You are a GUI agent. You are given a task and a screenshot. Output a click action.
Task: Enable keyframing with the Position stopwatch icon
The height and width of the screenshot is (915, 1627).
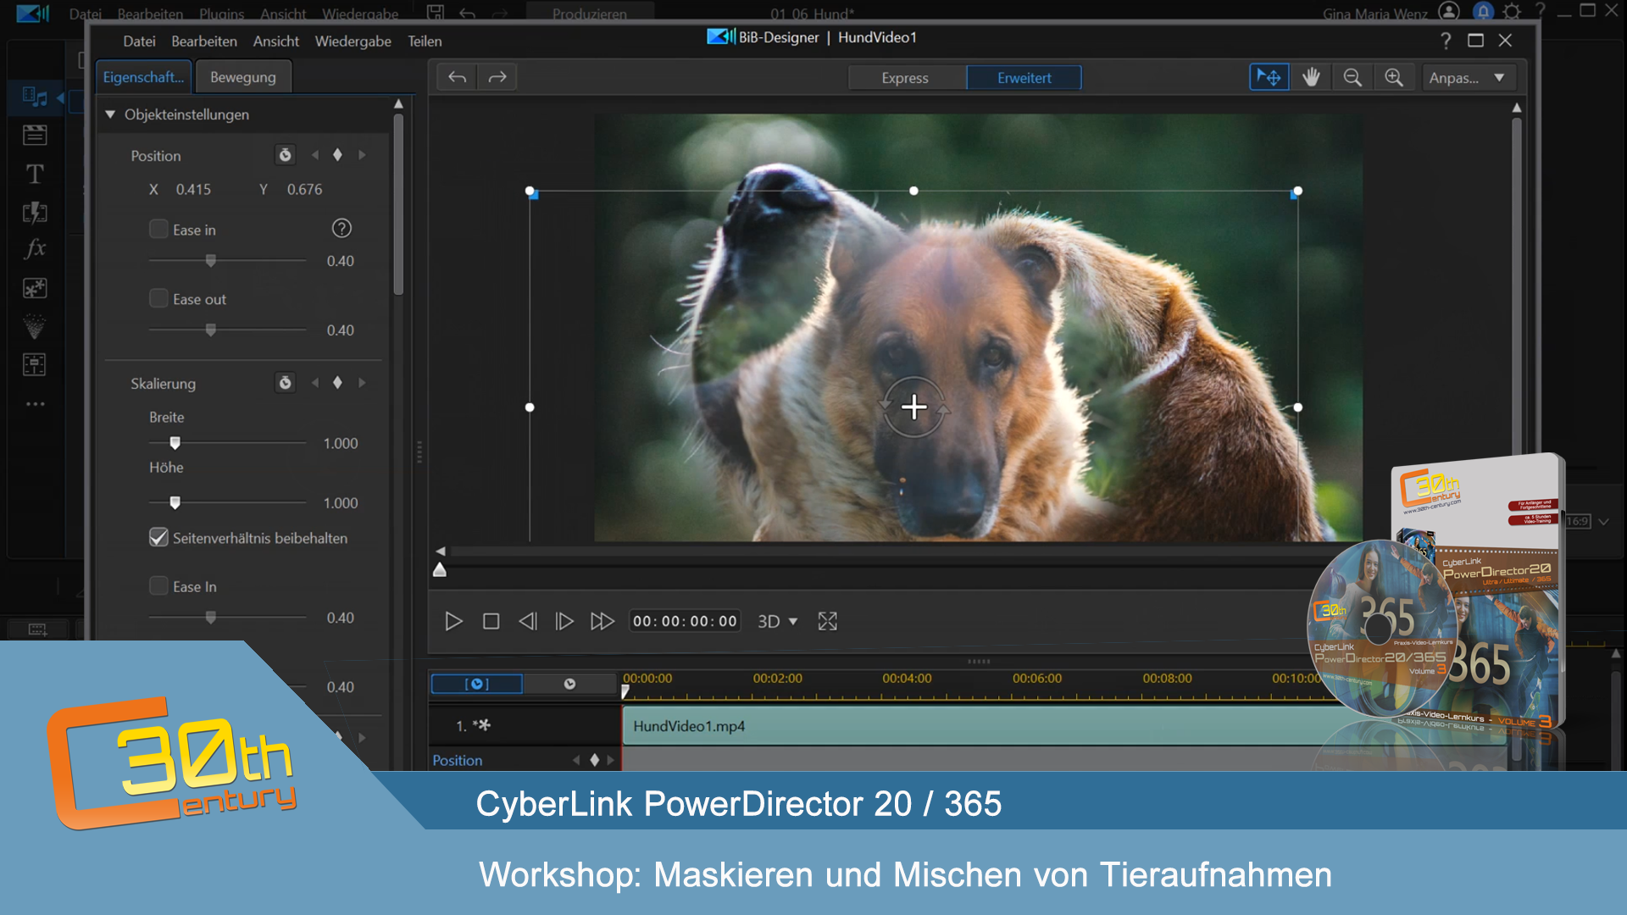(x=285, y=155)
